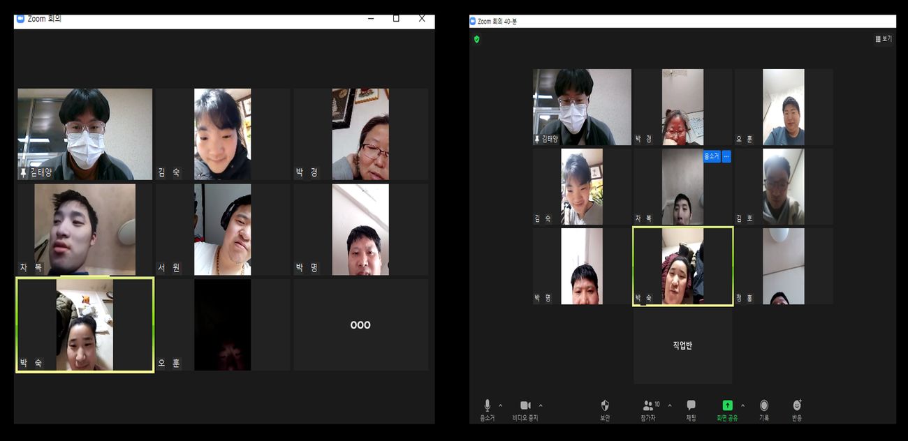
Task: Select the 직업반 participant tile
Action: (x=682, y=346)
